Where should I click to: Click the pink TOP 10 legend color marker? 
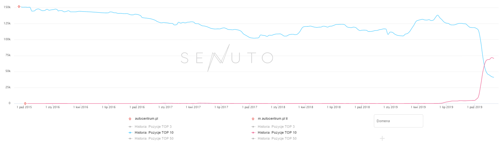[x=253, y=132]
